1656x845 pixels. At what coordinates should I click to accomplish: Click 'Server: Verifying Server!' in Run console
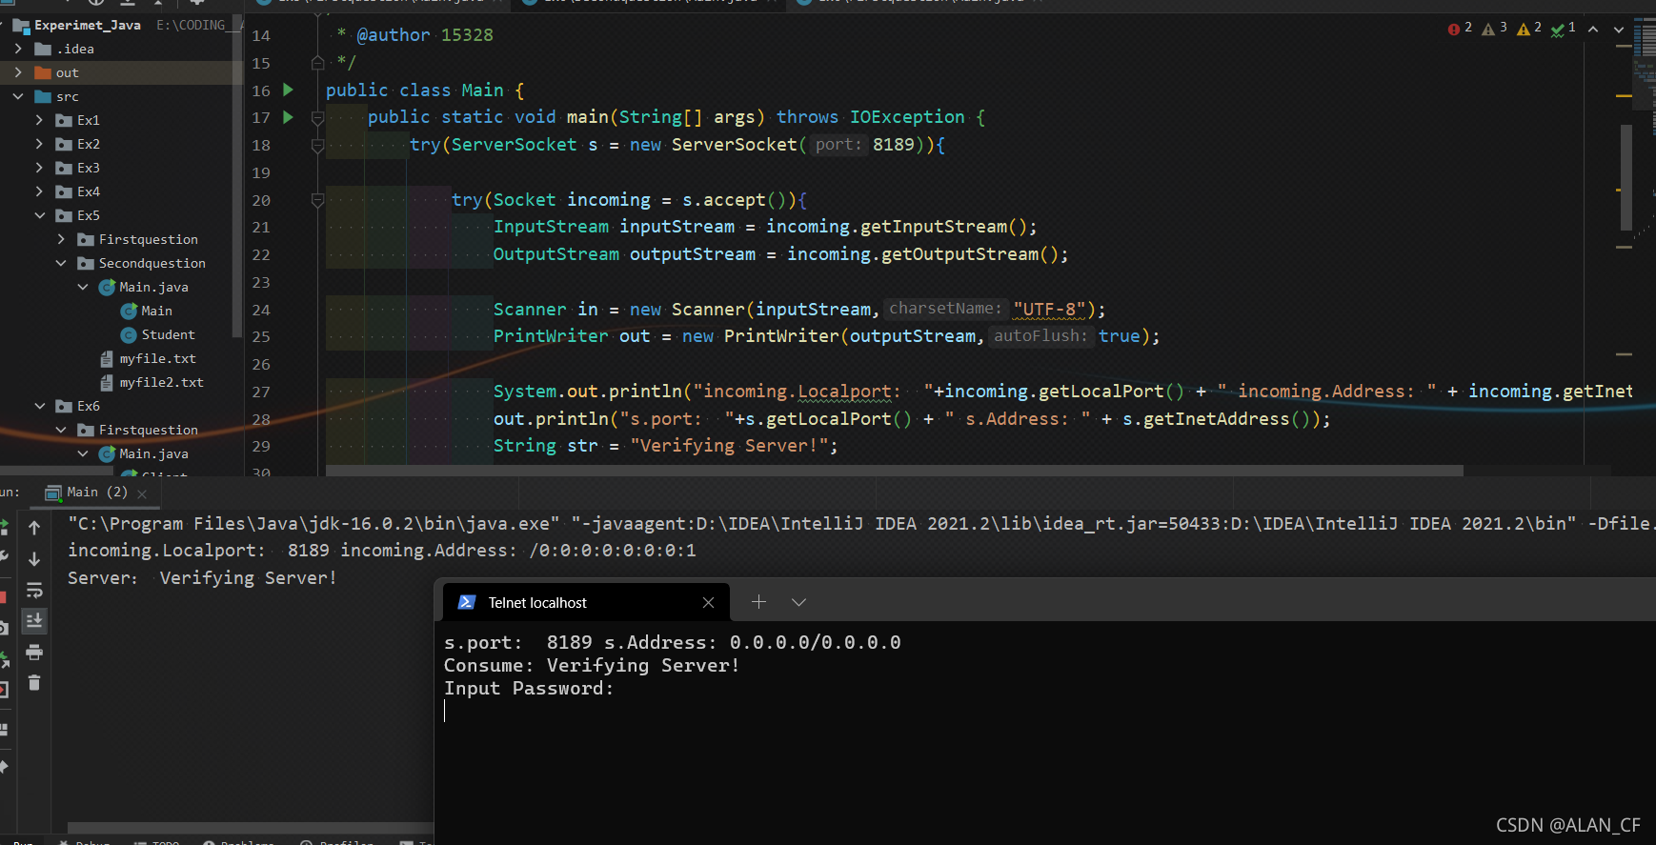click(202, 578)
